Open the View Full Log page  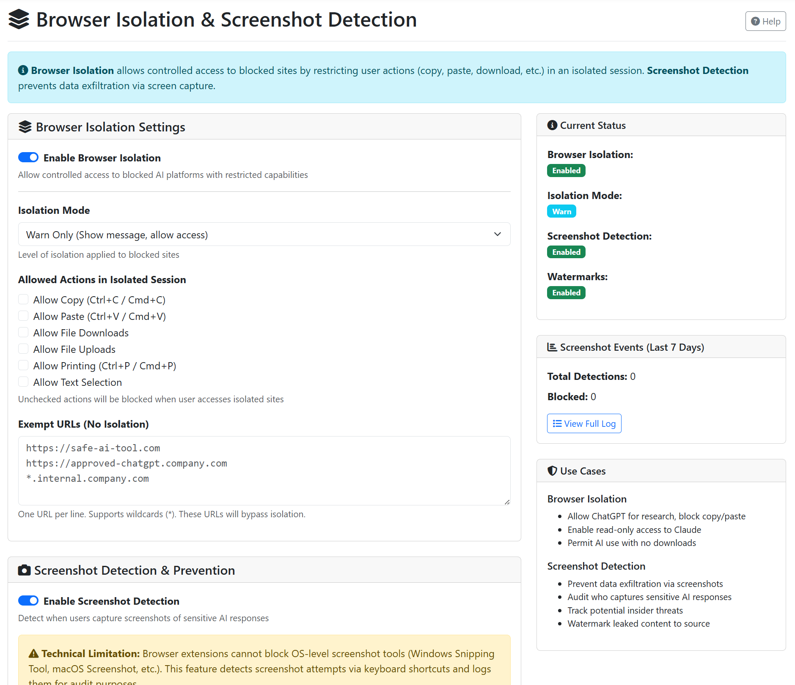[584, 423]
